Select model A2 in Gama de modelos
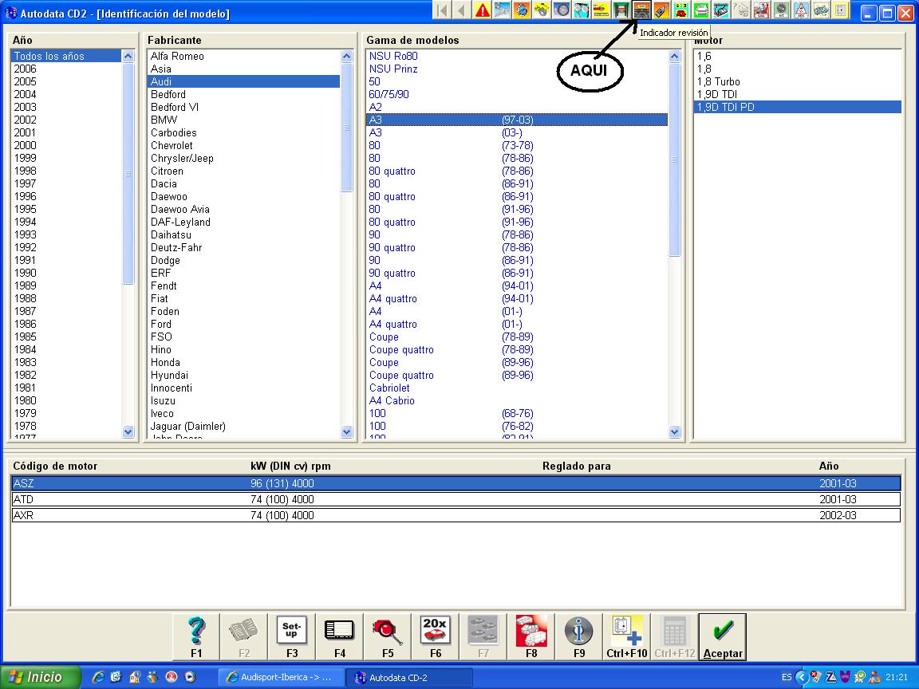 pyautogui.click(x=517, y=107)
